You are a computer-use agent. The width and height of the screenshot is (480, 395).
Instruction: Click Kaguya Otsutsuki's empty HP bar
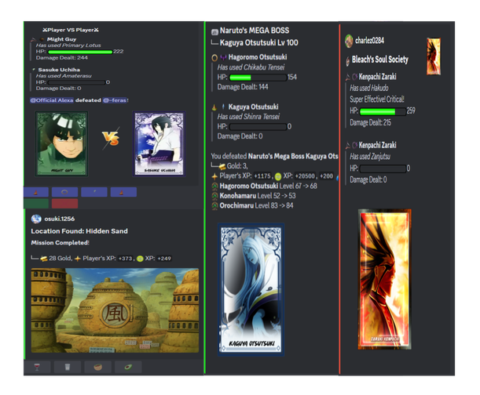(x=258, y=126)
